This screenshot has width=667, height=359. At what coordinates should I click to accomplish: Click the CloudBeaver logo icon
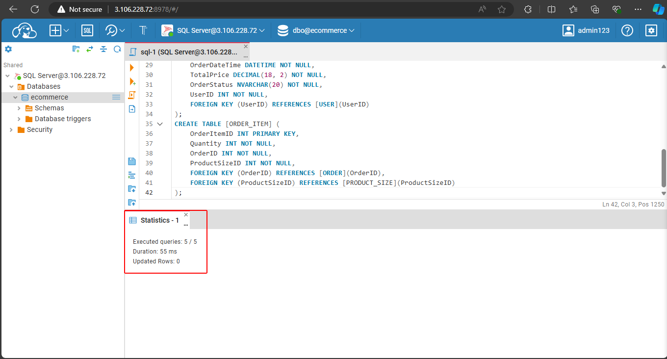(25, 30)
